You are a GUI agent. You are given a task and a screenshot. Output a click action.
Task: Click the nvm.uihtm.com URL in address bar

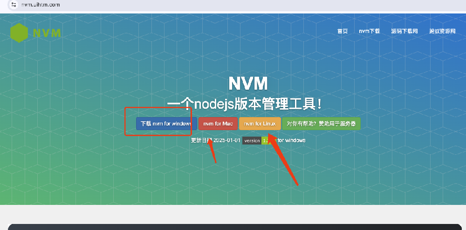click(41, 5)
